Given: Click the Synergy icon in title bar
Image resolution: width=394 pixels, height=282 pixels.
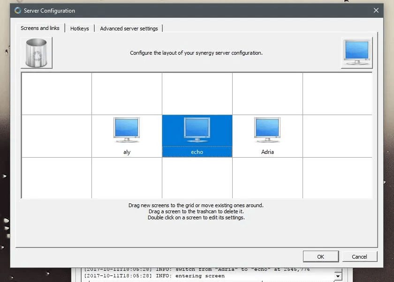Looking at the screenshot, I should tap(18, 10).
